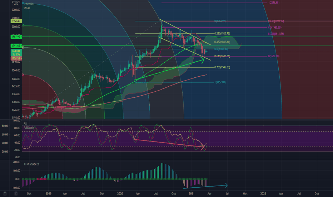This screenshot has height=197, width=333.
Task: Select the 0.5(1760.48) Fibonacci level label
Action: (x=221, y=49)
